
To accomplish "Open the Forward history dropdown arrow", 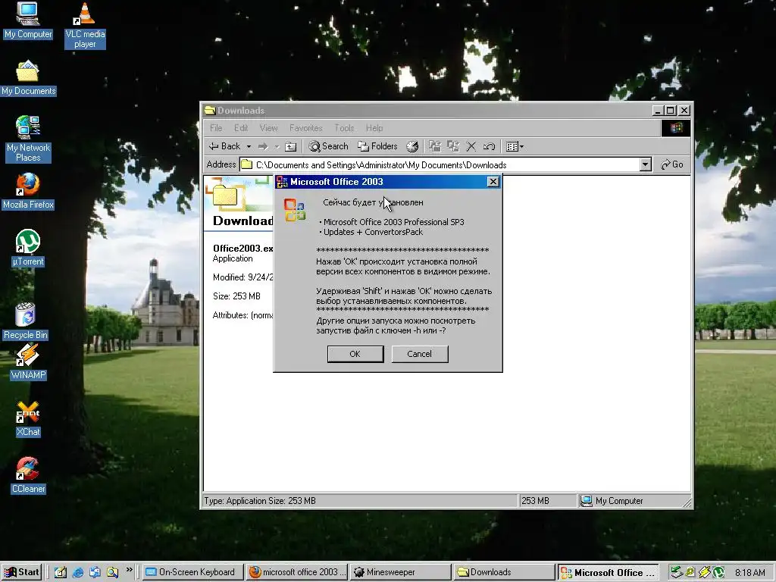I will [x=277, y=146].
